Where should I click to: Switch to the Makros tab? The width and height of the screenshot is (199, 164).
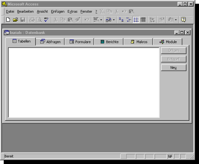pyautogui.click(x=139, y=42)
